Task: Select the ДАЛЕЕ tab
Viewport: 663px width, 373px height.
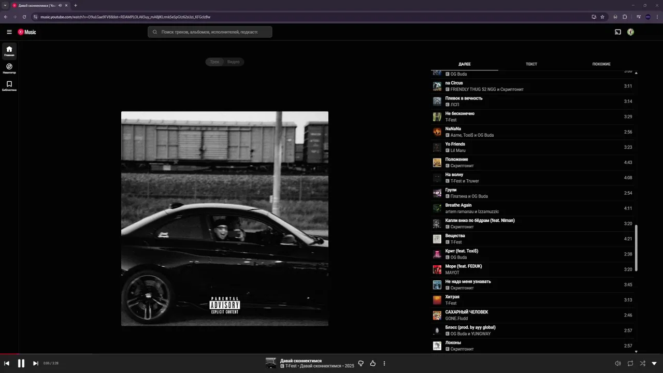Action: click(x=465, y=64)
